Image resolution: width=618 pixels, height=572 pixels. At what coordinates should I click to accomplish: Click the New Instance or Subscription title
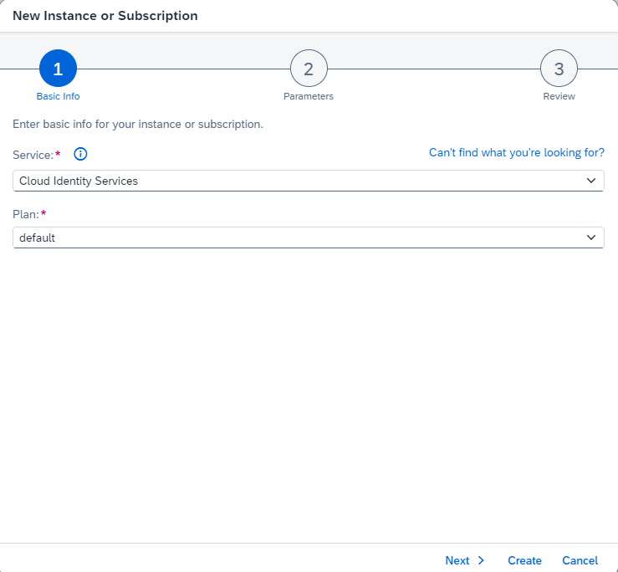pos(105,16)
